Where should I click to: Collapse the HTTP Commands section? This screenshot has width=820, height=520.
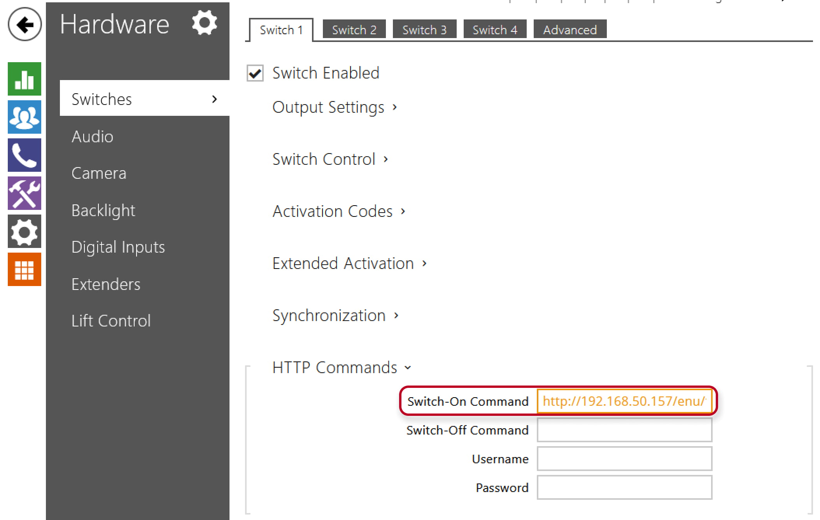[342, 368]
